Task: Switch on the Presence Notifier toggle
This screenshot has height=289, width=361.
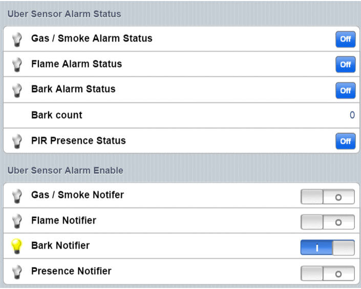Action: (328, 274)
